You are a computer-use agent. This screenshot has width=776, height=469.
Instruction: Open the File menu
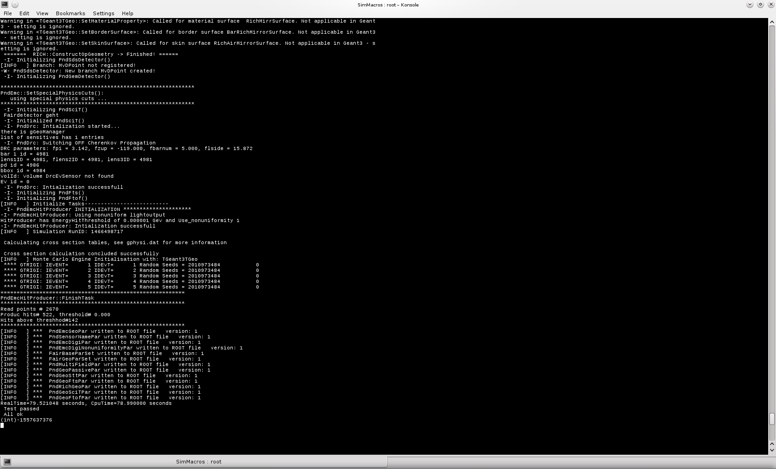tap(8, 13)
